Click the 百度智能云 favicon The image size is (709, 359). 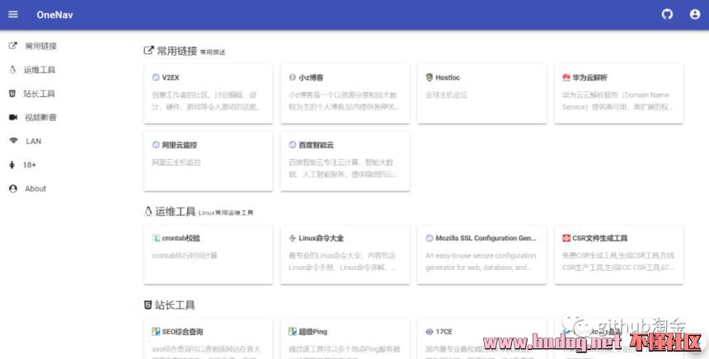(293, 145)
